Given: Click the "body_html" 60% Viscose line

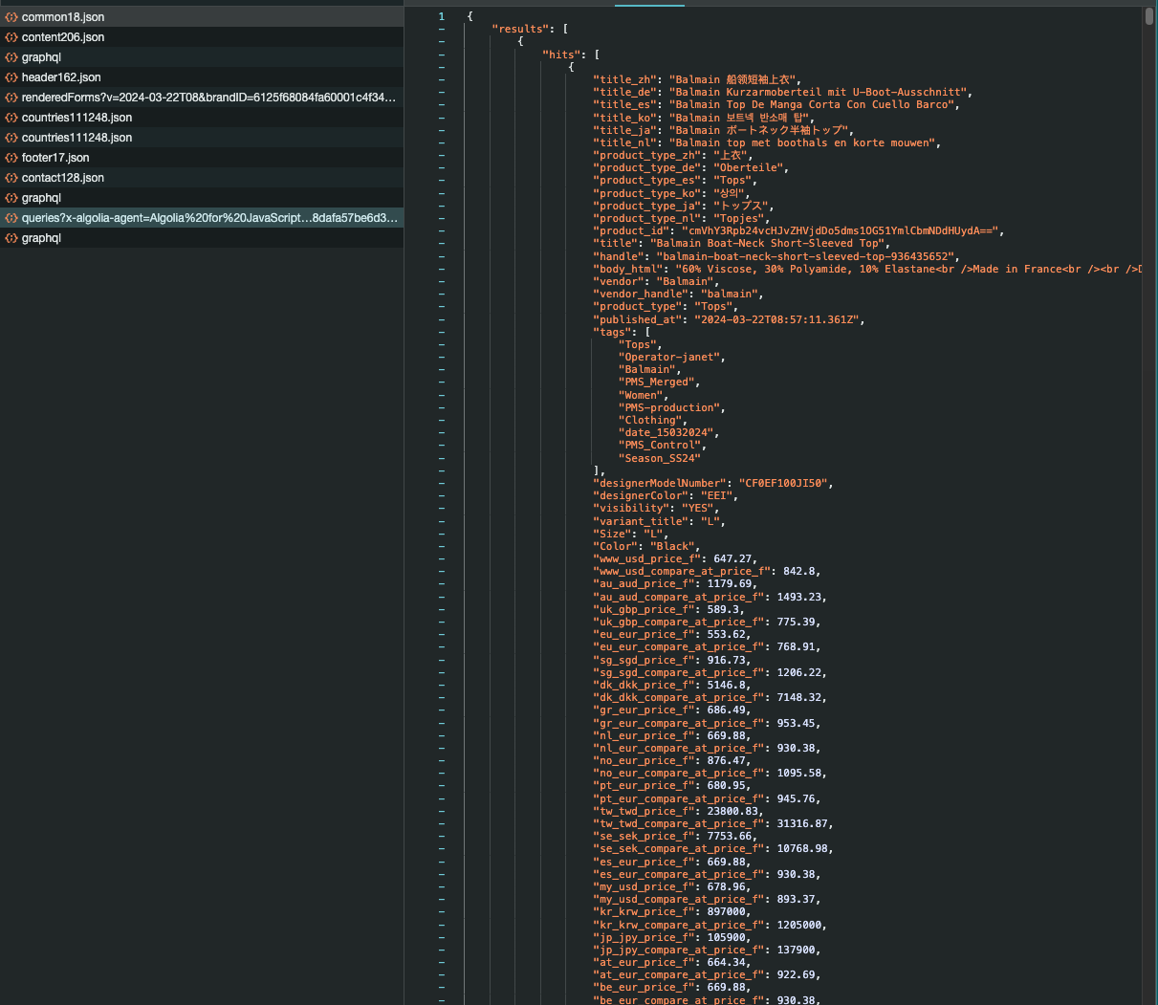Looking at the screenshot, I should [x=867, y=269].
